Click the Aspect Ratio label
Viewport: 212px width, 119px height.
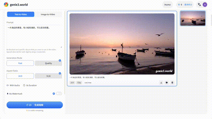[12, 71]
